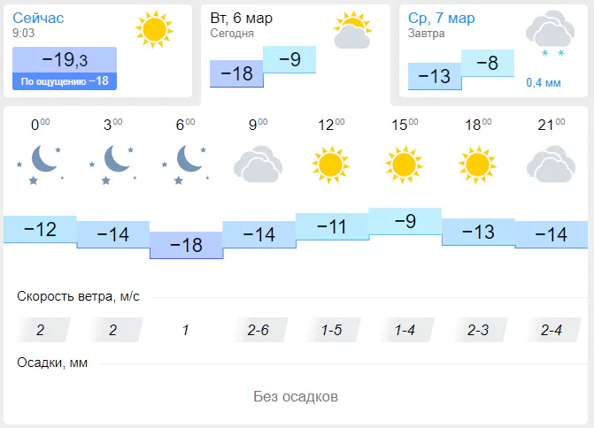The height and width of the screenshot is (428, 594).
Task: Click the 2-6 wind speed at 9:00
Action: pos(258,330)
